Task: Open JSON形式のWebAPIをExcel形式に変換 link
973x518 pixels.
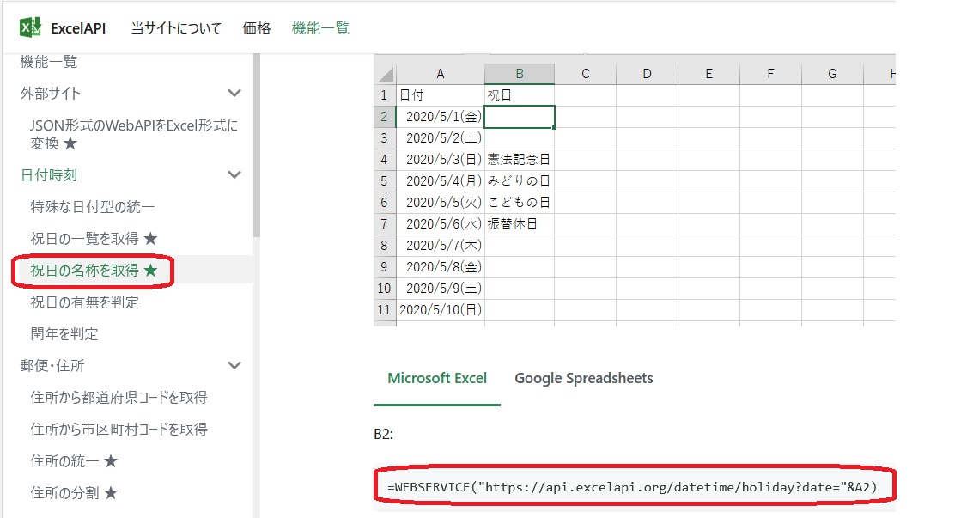Action: point(133,134)
